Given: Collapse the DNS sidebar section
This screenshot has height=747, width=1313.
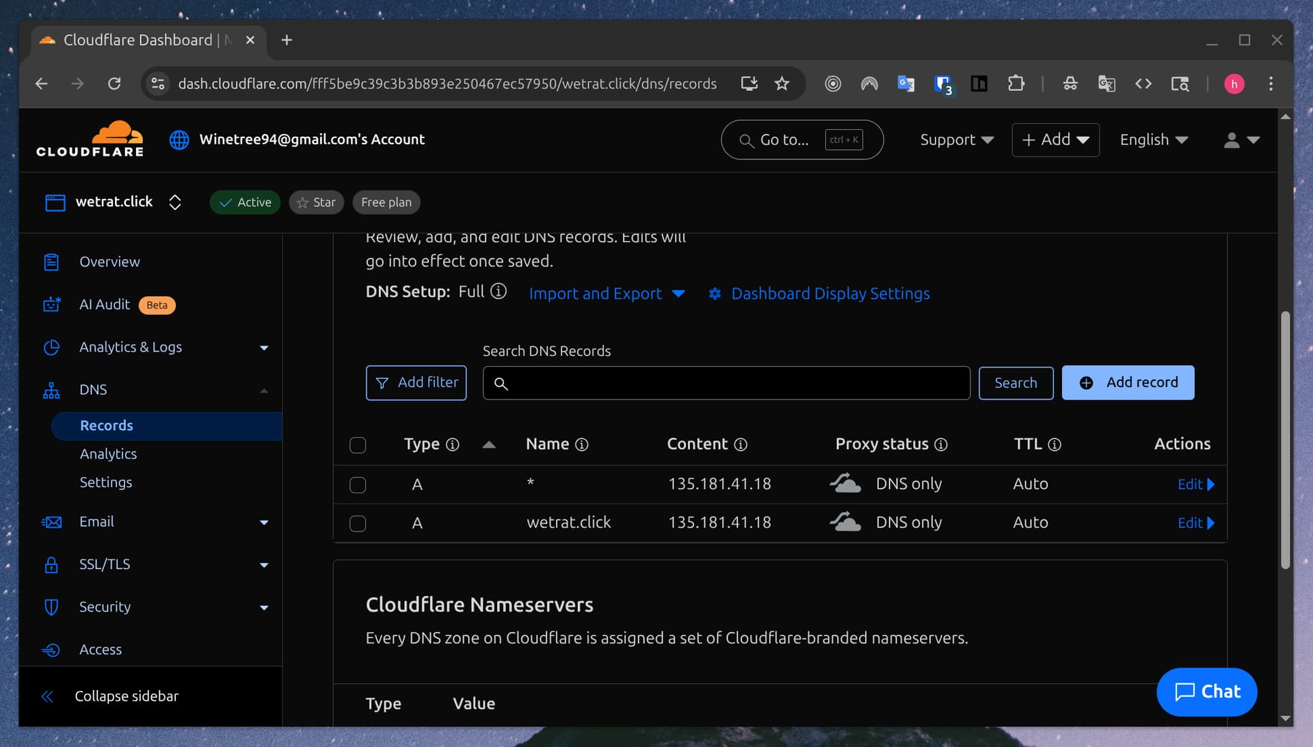Looking at the screenshot, I should (x=264, y=391).
